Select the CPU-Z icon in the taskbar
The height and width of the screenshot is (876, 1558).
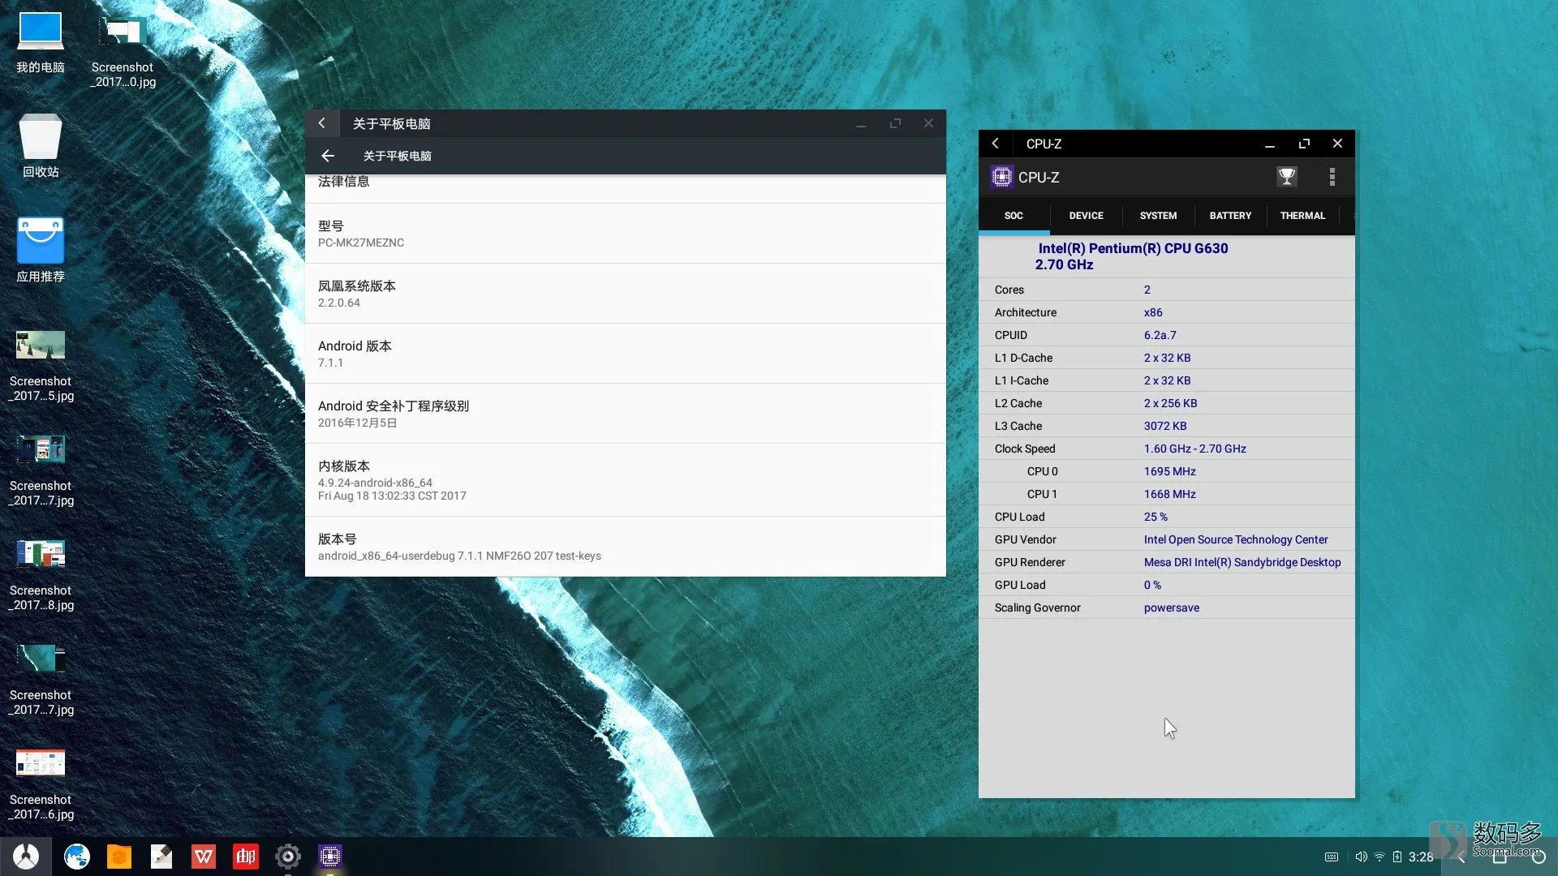coord(330,857)
